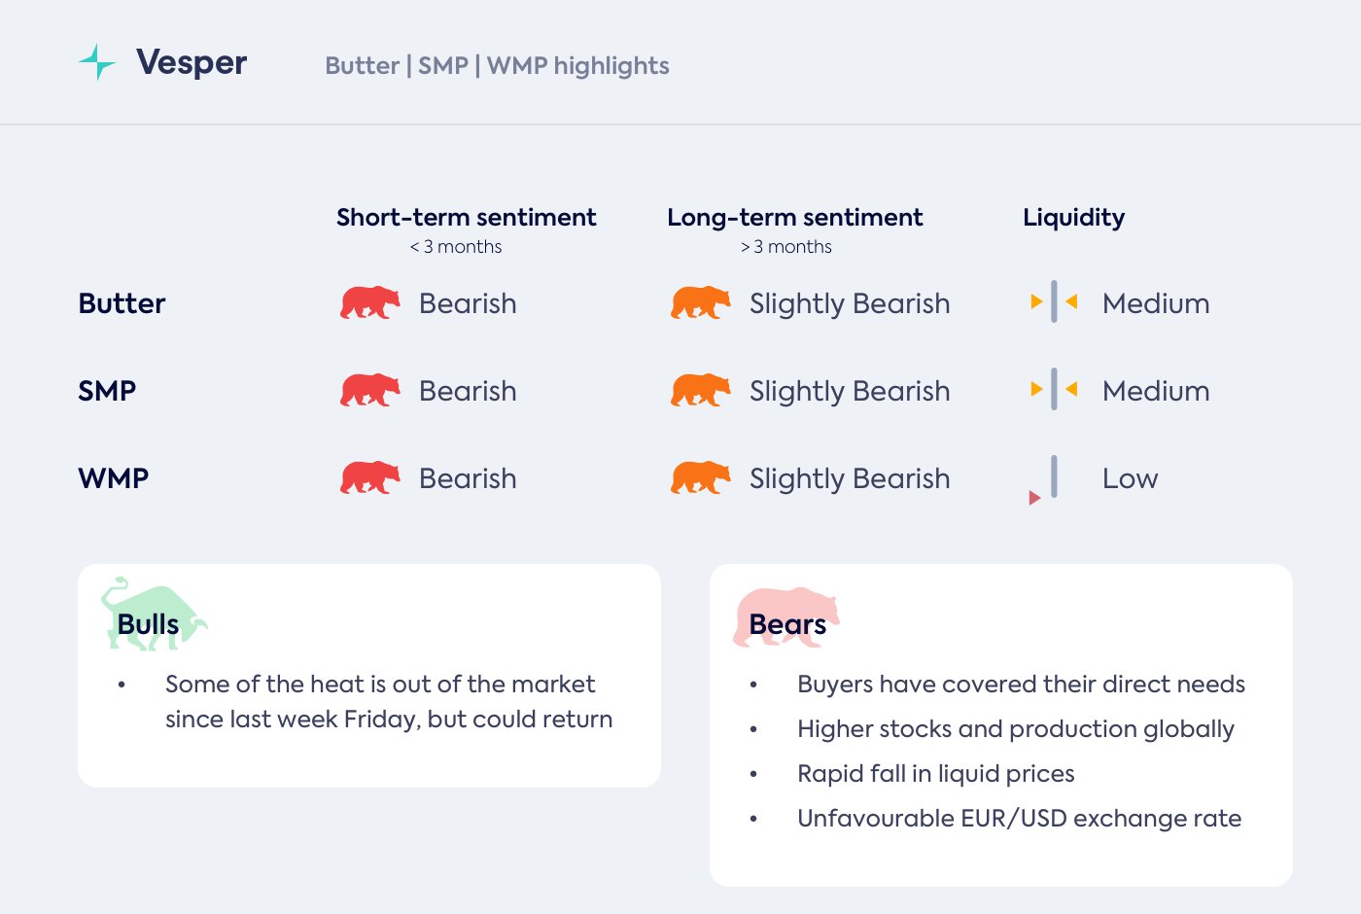This screenshot has height=914, width=1361.
Task: Click the Butter | SMP | WMP highlights title
Action: [497, 66]
